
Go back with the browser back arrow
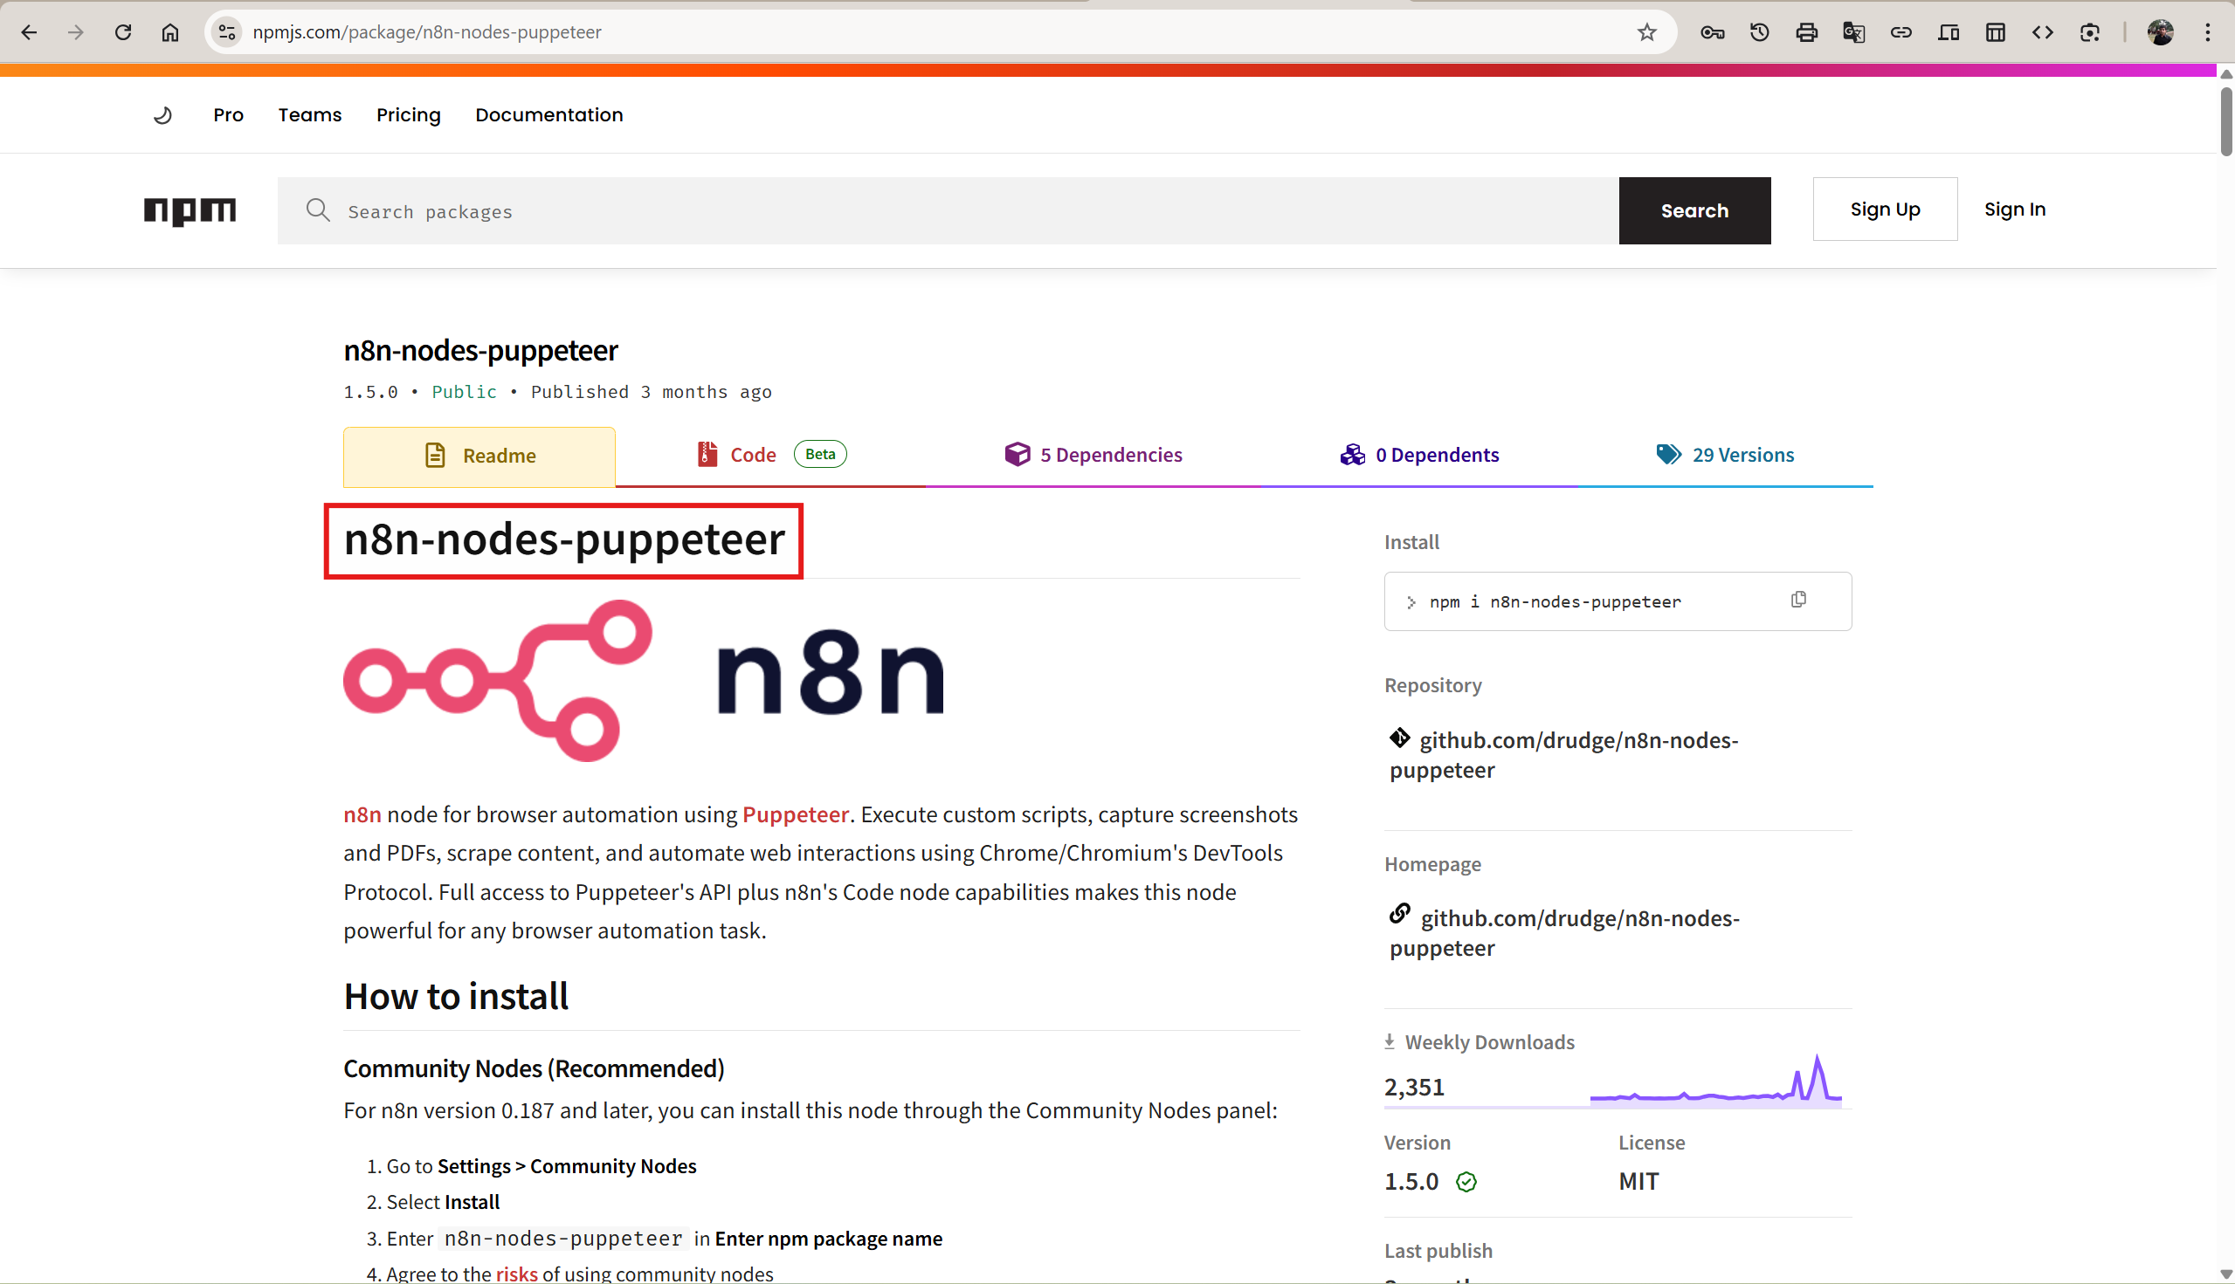[29, 32]
